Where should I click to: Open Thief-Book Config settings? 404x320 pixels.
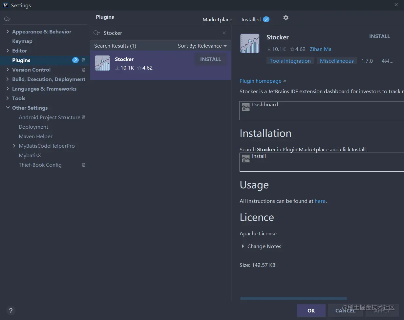click(40, 165)
